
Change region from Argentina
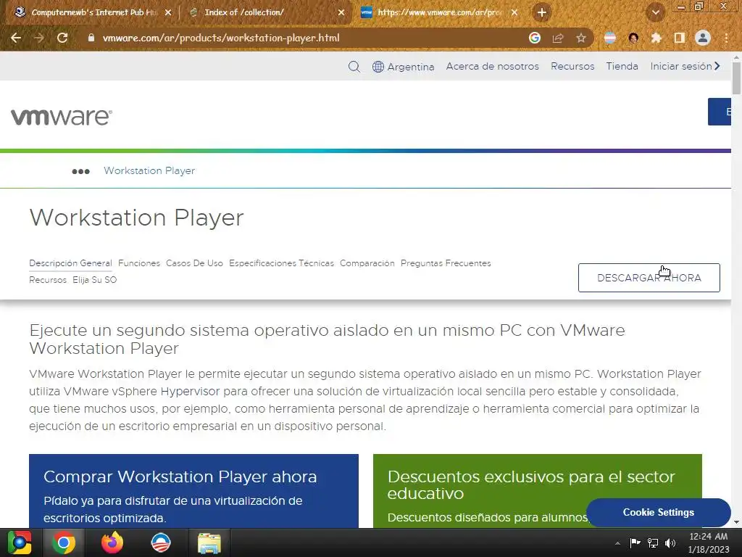[403, 67]
